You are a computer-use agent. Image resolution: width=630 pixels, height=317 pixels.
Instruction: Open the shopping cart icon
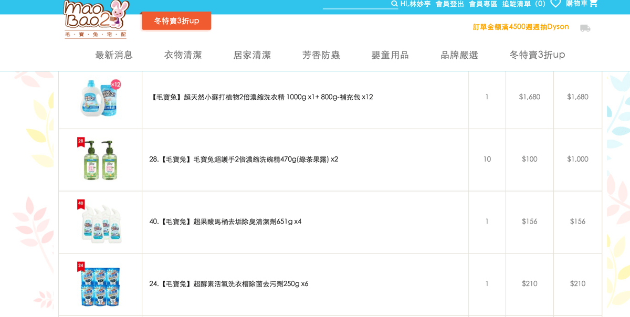[593, 4]
